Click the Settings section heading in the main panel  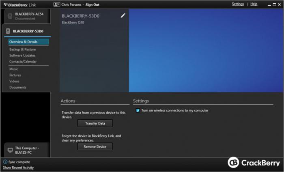[141, 101]
